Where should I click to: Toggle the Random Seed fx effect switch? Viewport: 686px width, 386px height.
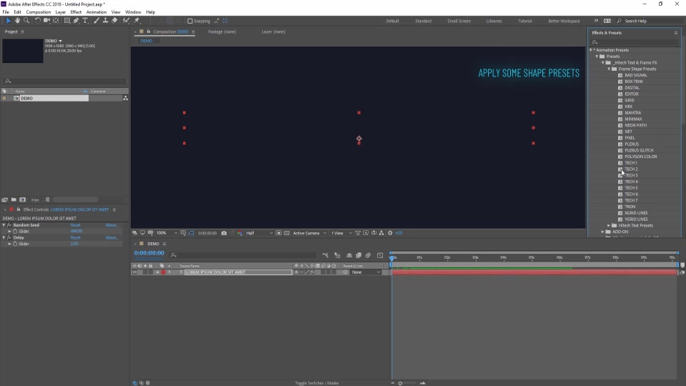coord(9,225)
